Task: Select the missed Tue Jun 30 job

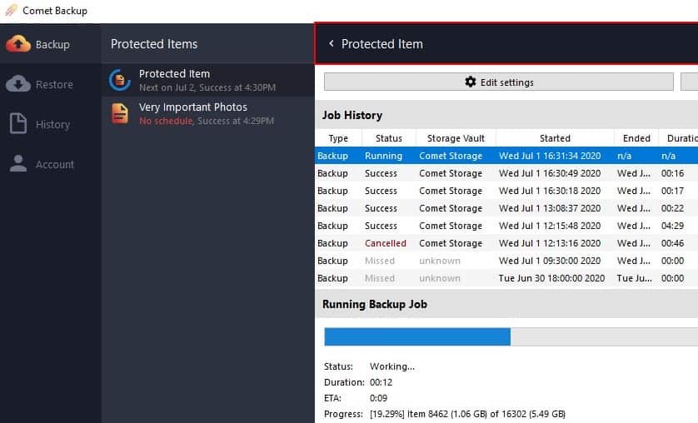Action: tap(506, 278)
